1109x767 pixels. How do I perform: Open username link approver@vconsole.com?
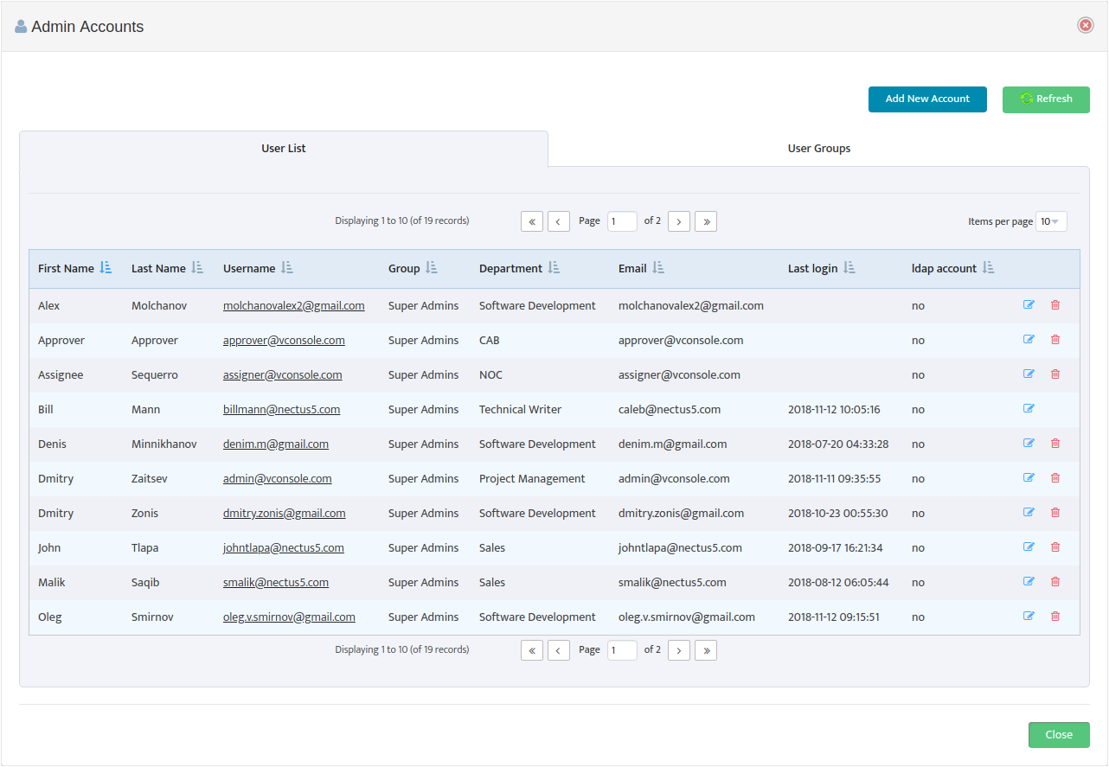tap(284, 341)
